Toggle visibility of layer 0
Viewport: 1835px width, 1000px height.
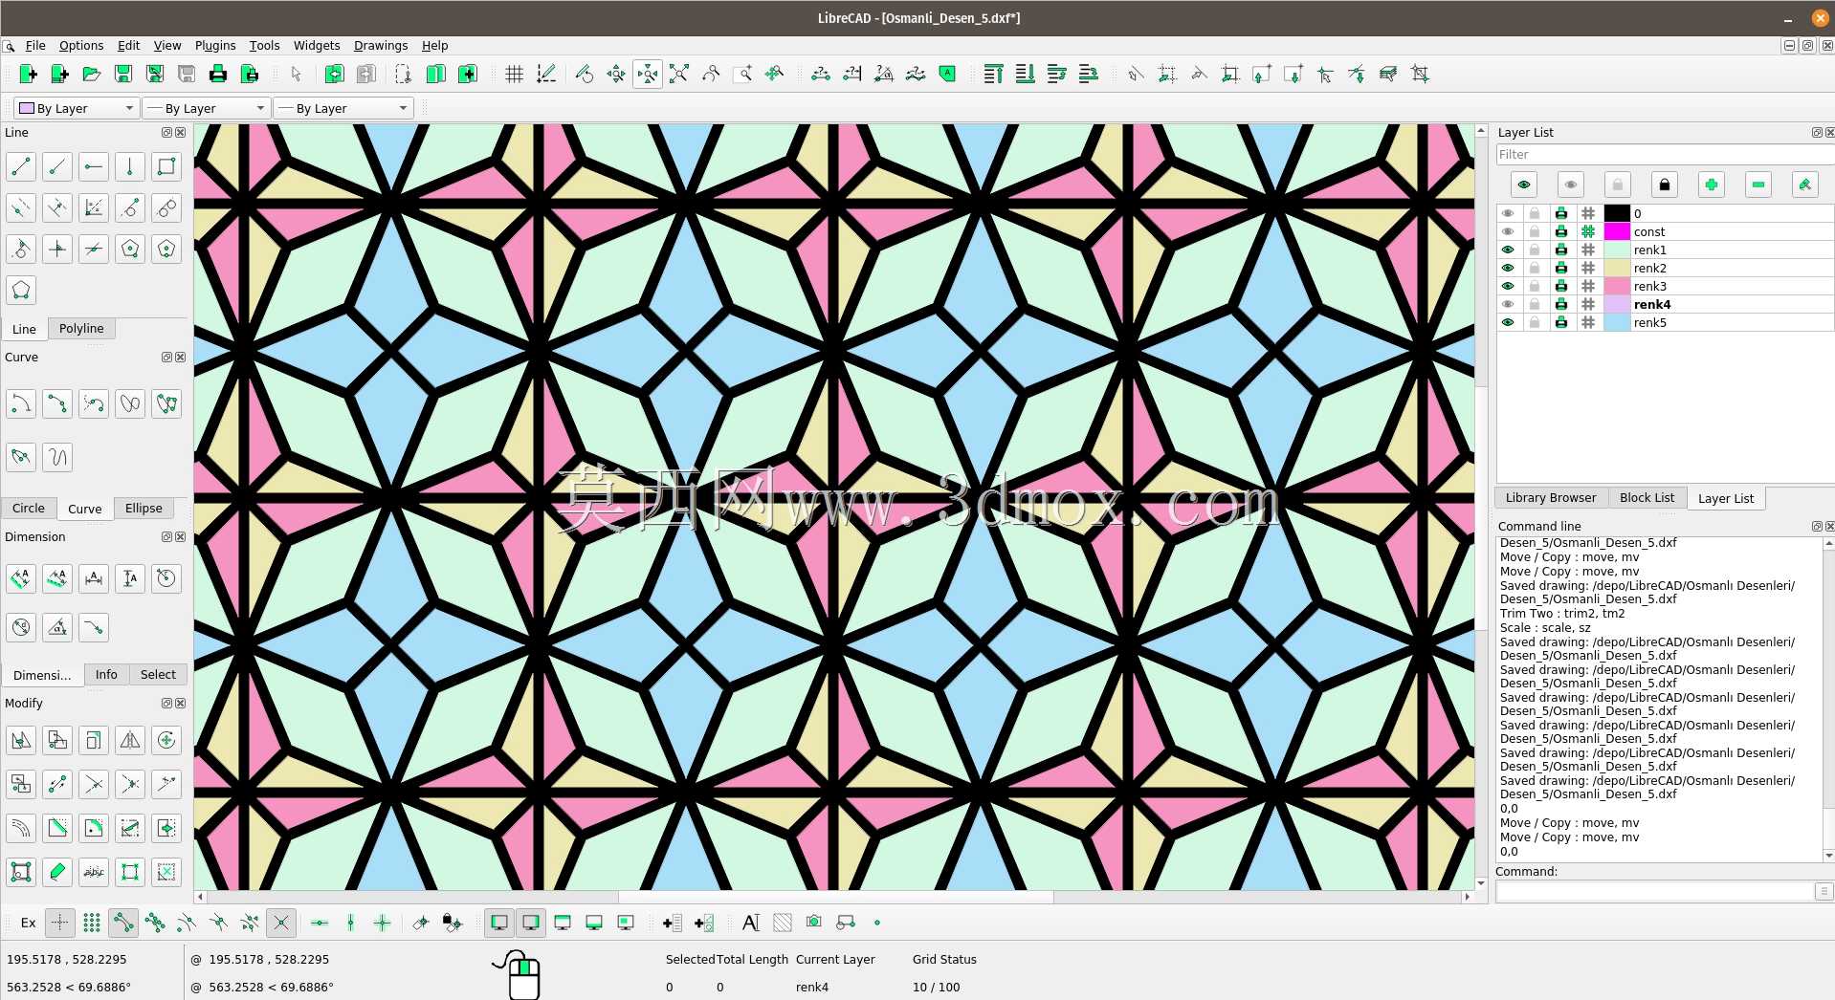click(x=1508, y=213)
